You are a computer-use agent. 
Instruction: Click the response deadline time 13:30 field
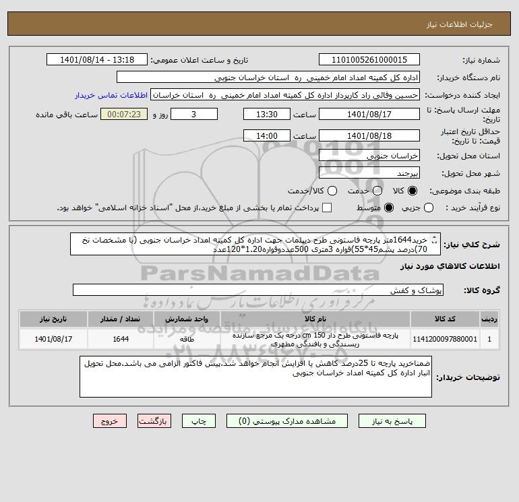[267, 114]
